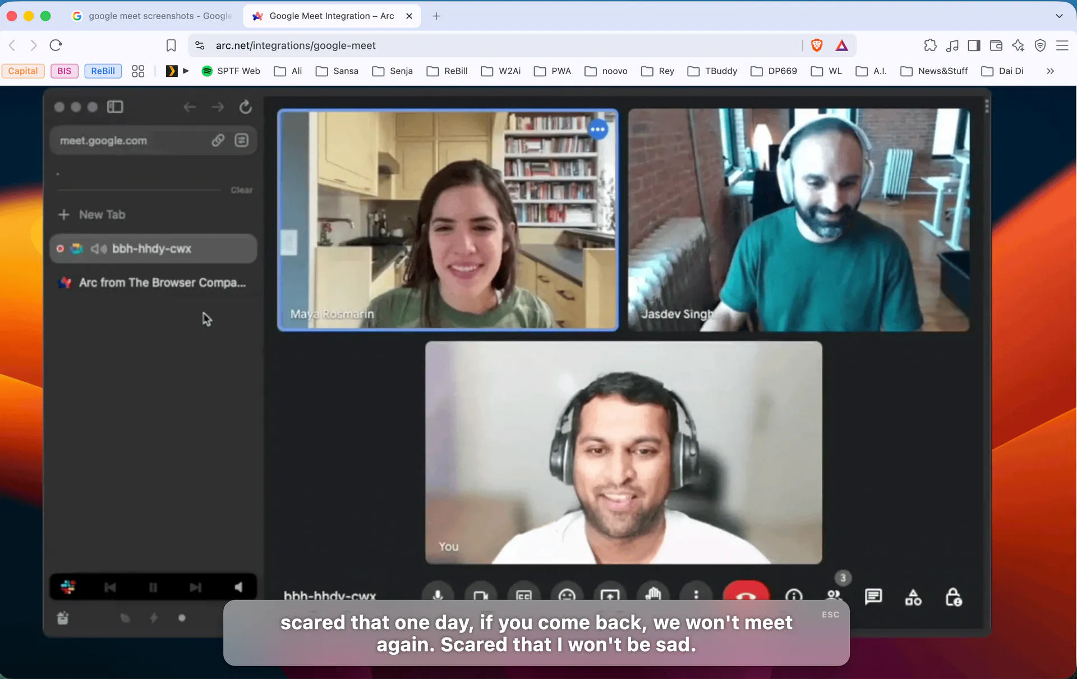Open Brave Shields lion icon
Image resolution: width=1077 pixels, height=679 pixels.
tap(817, 45)
